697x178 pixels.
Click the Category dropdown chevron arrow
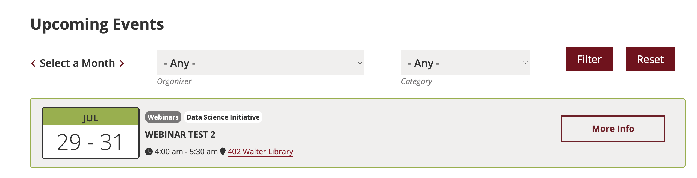pyautogui.click(x=525, y=63)
